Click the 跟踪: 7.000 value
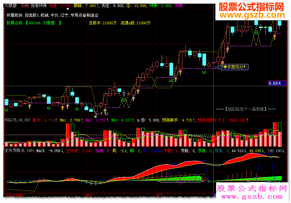This screenshot has height=203, width=291. (86, 6)
